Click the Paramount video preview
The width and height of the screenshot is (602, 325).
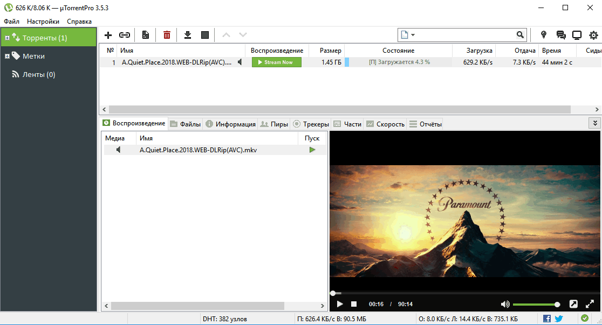point(464,221)
